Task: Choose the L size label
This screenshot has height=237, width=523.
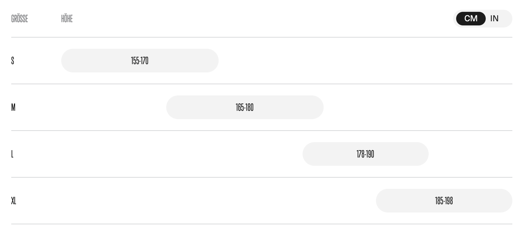Action: point(12,154)
